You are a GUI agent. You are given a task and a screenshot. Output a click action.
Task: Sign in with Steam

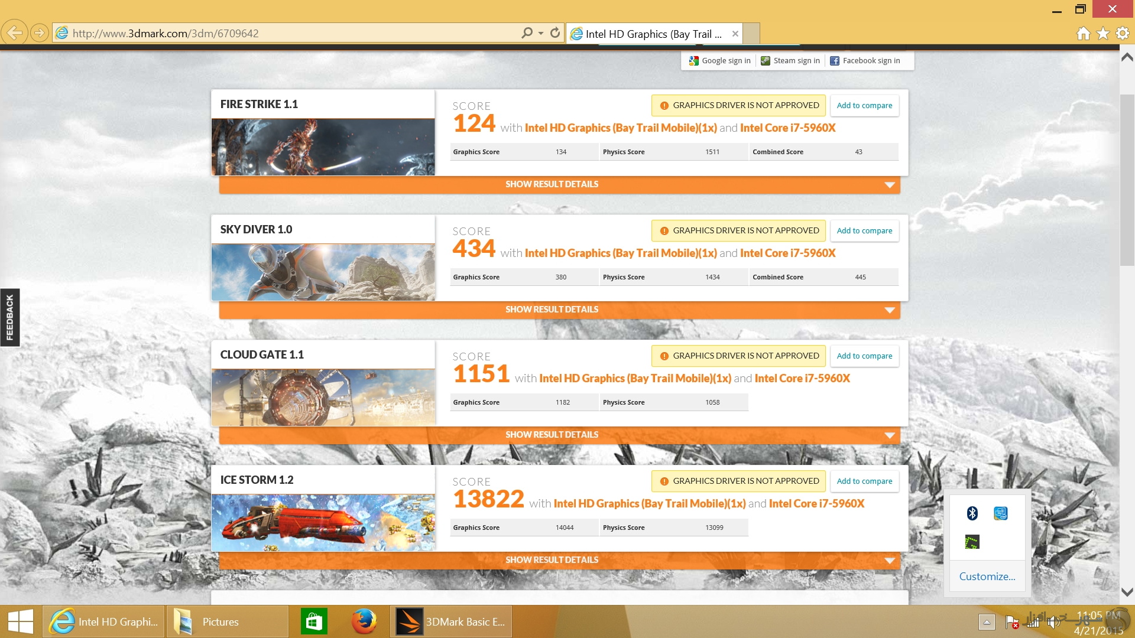click(x=790, y=61)
